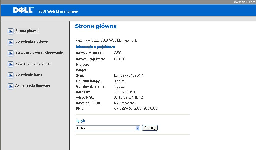
Task: Click the Połącz: label
Action: click(82, 70)
